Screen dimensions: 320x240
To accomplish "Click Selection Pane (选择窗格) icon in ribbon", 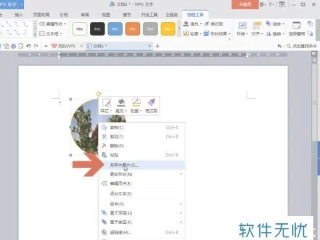I will (x=297, y=25).
